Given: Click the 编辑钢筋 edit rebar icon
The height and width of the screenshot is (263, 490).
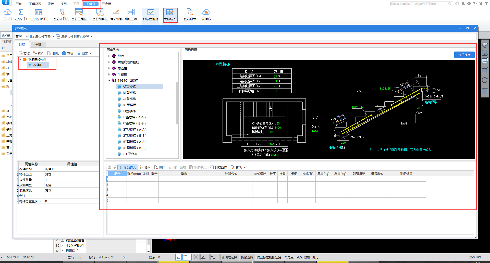Looking at the screenshot, I should pyautogui.click(x=116, y=15).
